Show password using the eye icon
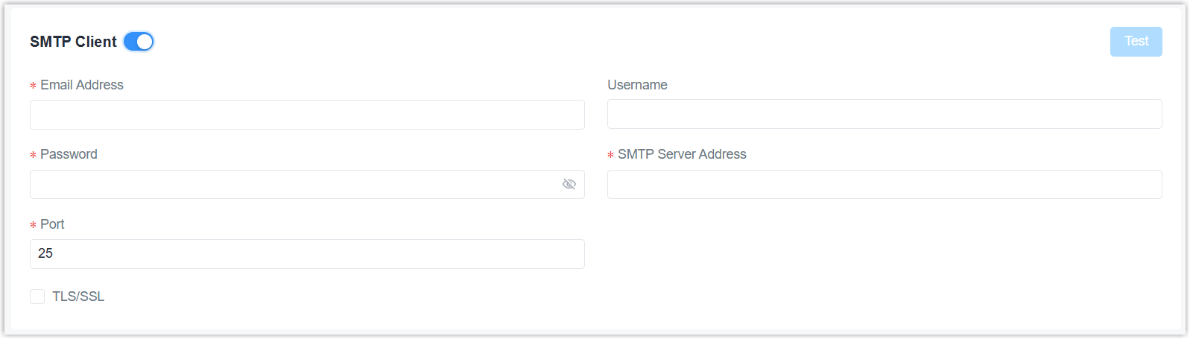Viewport: 1190px width, 339px height. [x=569, y=184]
